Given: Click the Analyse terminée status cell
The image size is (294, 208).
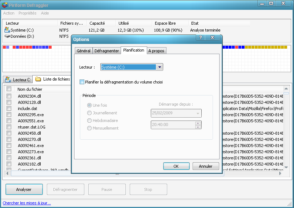Looking at the screenshot, I should tap(205, 30).
